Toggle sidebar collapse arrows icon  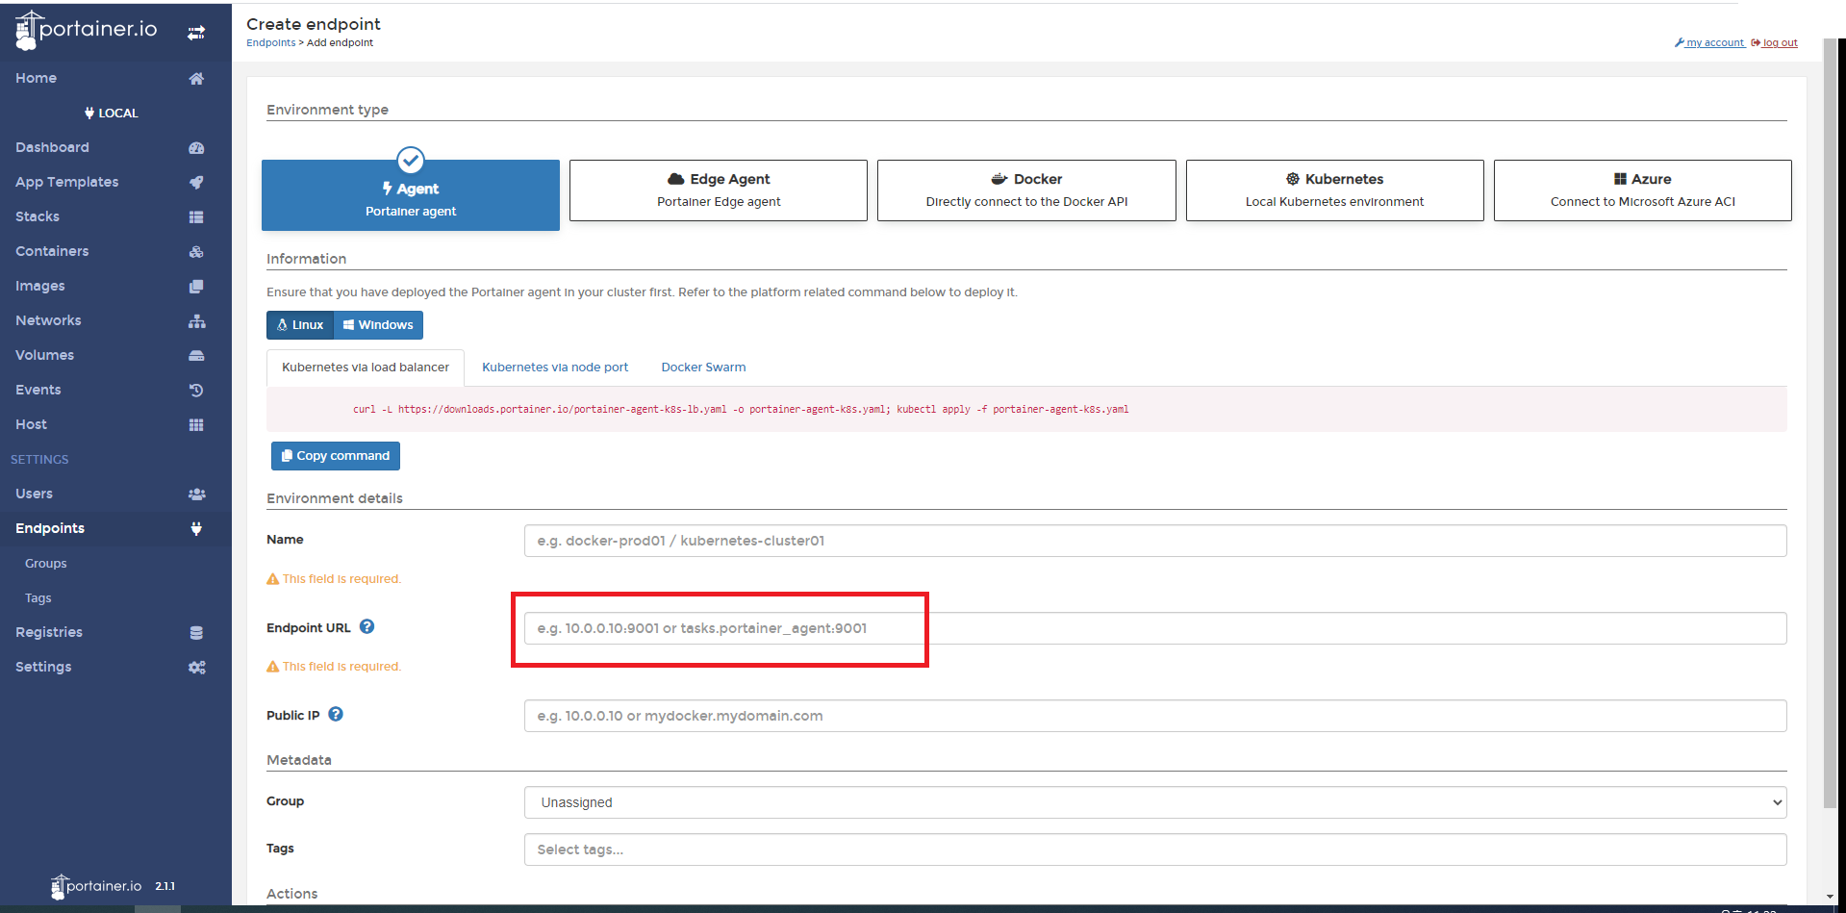click(x=196, y=33)
